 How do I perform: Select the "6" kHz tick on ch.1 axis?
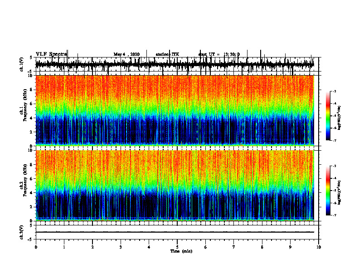[32, 104]
